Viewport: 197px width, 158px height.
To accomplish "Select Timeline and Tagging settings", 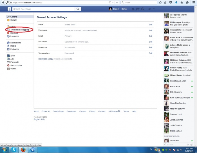I will pos(20,30).
